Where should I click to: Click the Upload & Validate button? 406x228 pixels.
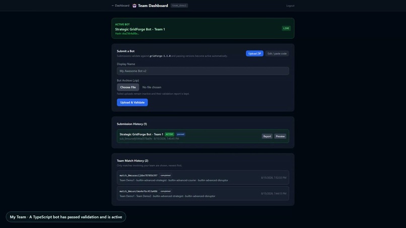(132, 103)
